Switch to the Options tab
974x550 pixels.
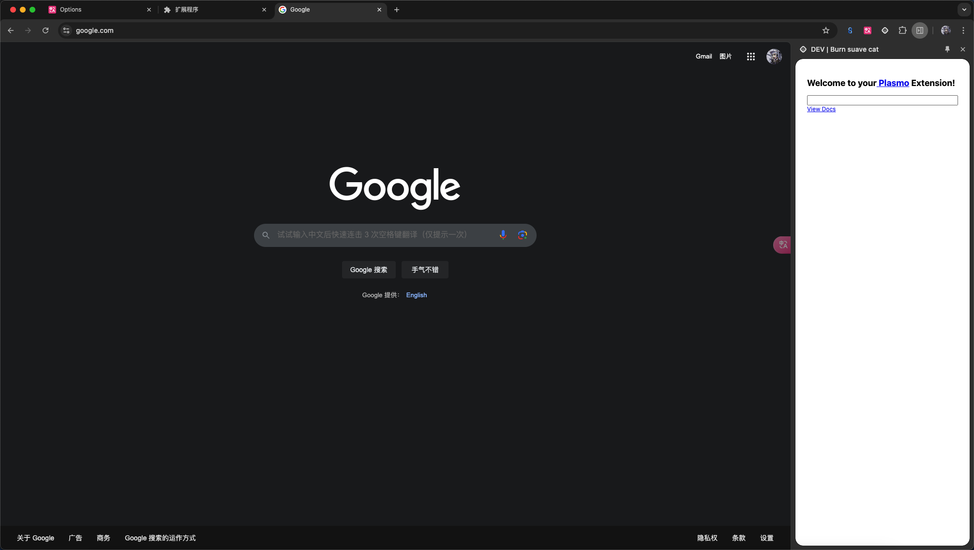[100, 10]
